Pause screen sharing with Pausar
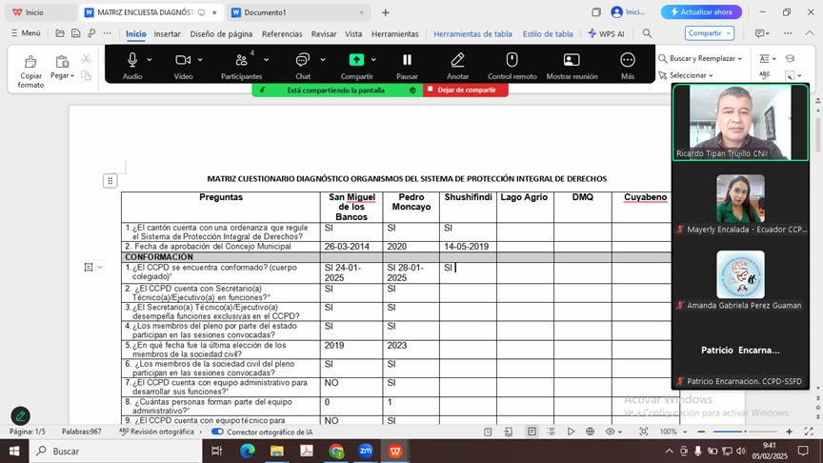823x463 pixels. 407,66
